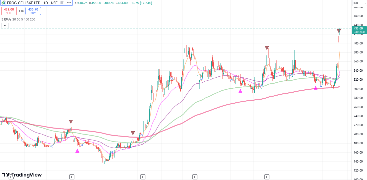Click the BUY button at 435.70
This screenshot has height=180, width=367.
pyautogui.click(x=33, y=11)
